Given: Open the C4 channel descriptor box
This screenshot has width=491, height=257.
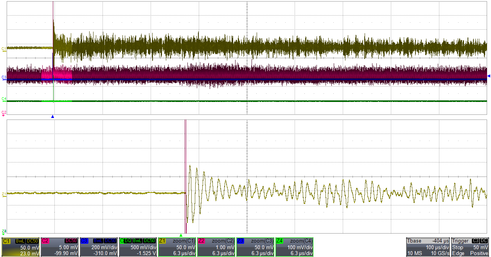Looking at the screenshot, I should coord(138,247).
